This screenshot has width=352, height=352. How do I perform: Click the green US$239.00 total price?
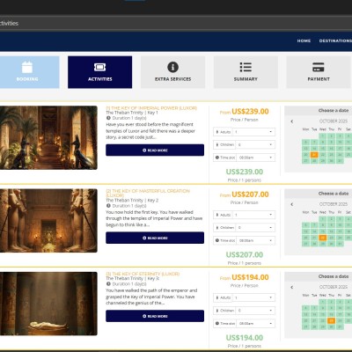click(x=245, y=172)
